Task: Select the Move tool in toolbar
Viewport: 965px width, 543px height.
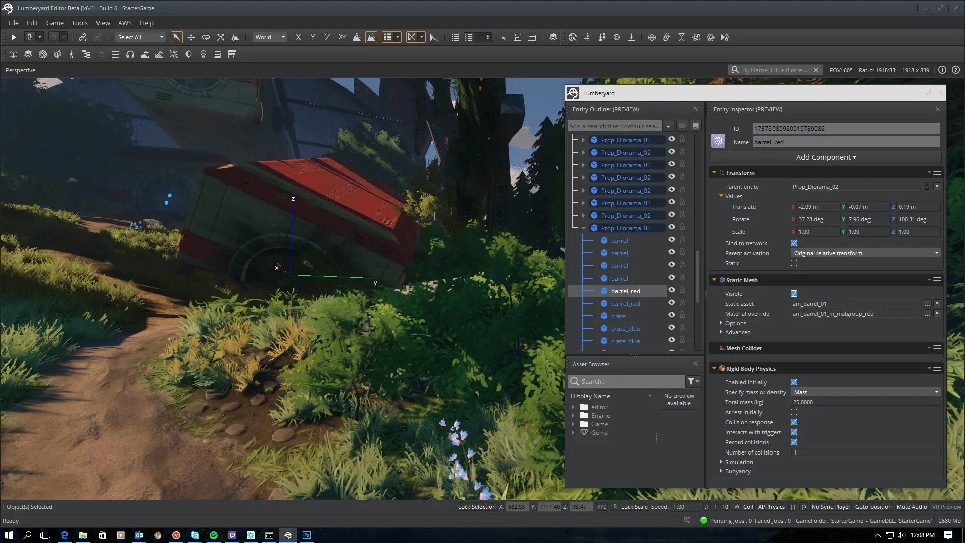Action: pyautogui.click(x=191, y=37)
